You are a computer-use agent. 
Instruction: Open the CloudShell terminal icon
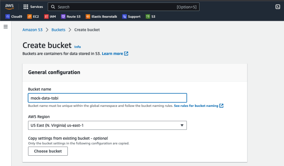(278, 7)
